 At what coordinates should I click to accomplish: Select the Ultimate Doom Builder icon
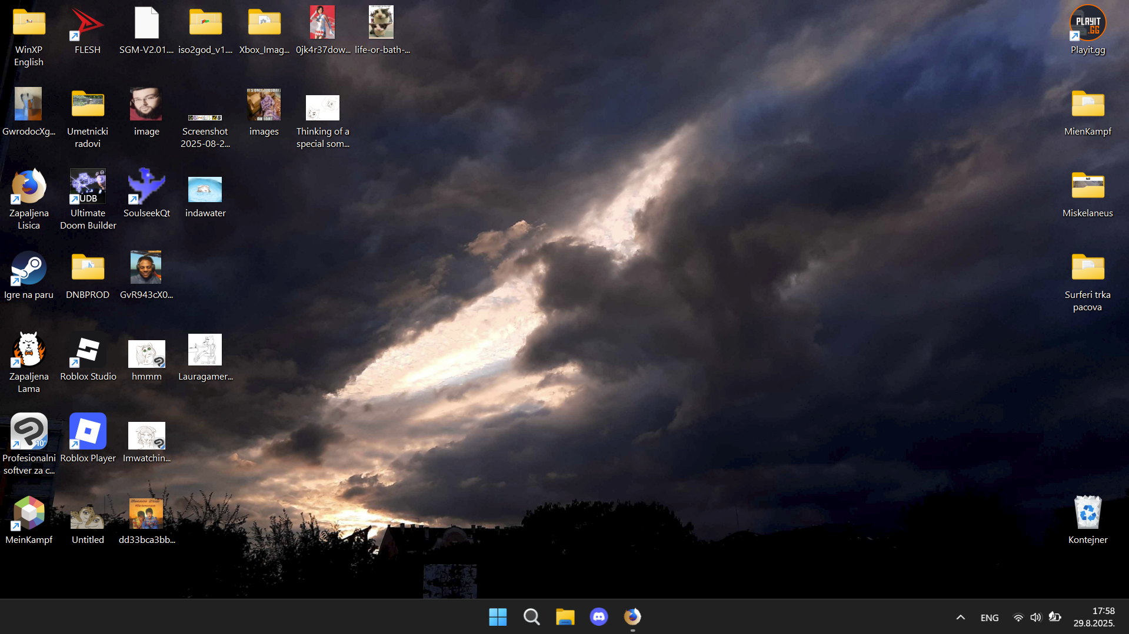(x=88, y=187)
